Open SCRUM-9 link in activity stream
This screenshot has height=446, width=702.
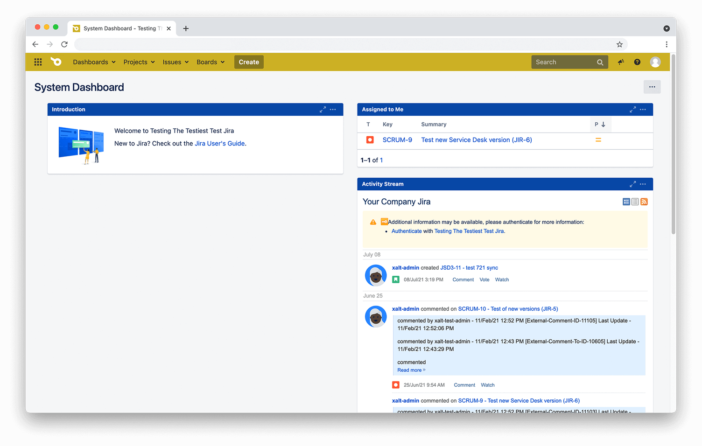pyautogui.click(x=519, y=401)
